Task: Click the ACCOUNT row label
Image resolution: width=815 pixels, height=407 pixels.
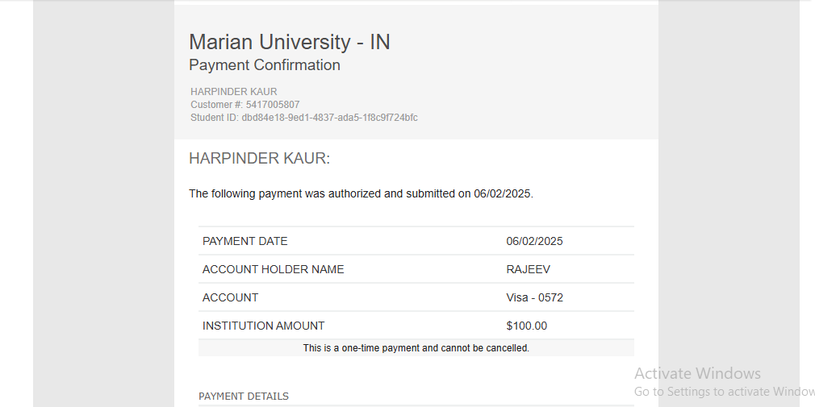Action: [x=230, y=297]
